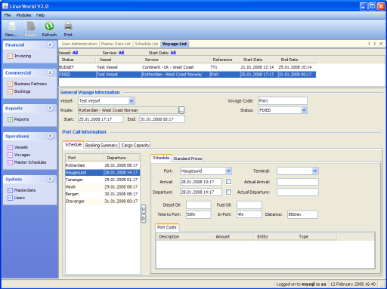This screenshot has height=289, width=387.
Task: Select the Port Costs tab
Action: pos(167,227)
